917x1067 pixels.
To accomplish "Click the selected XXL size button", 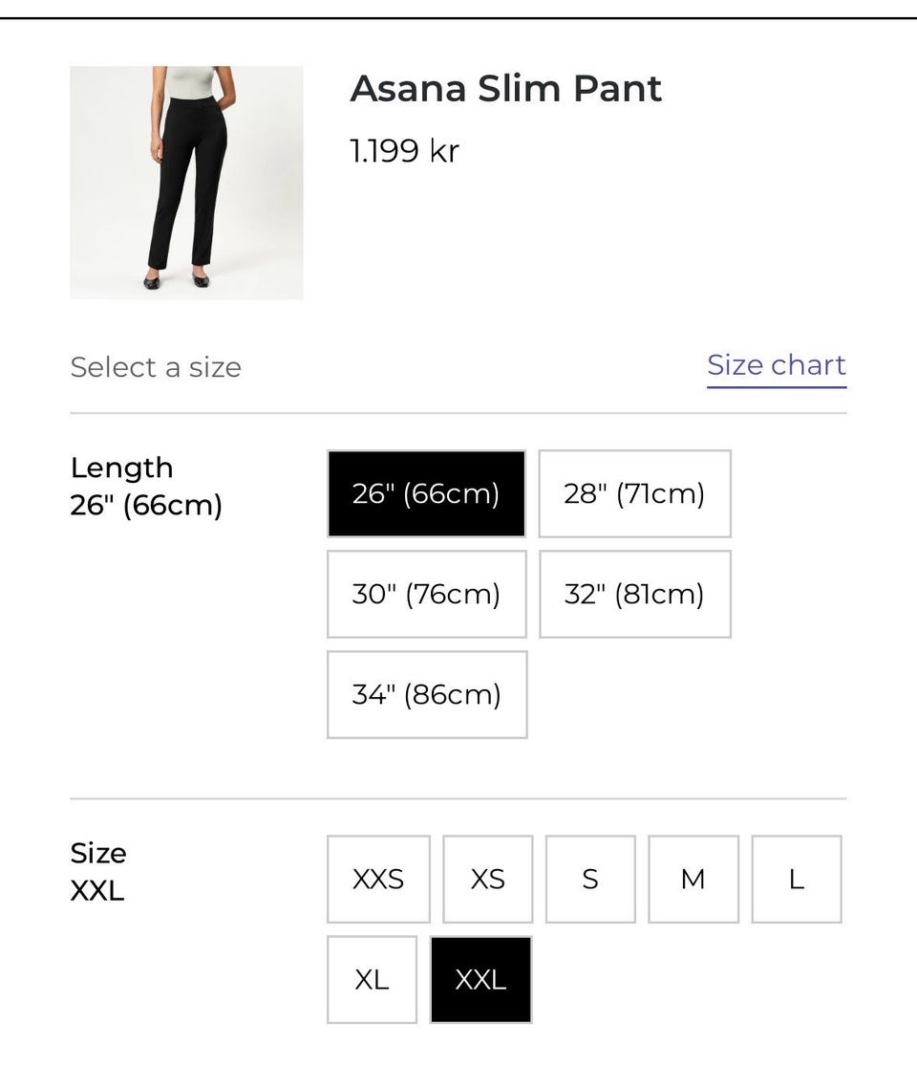I will click(x=480, y=979).
